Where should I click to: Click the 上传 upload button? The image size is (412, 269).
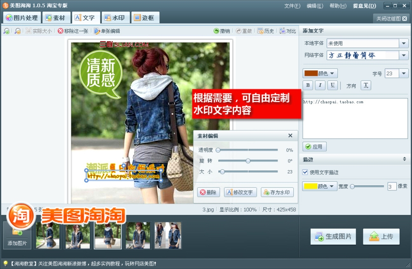(x=381, y=236)
